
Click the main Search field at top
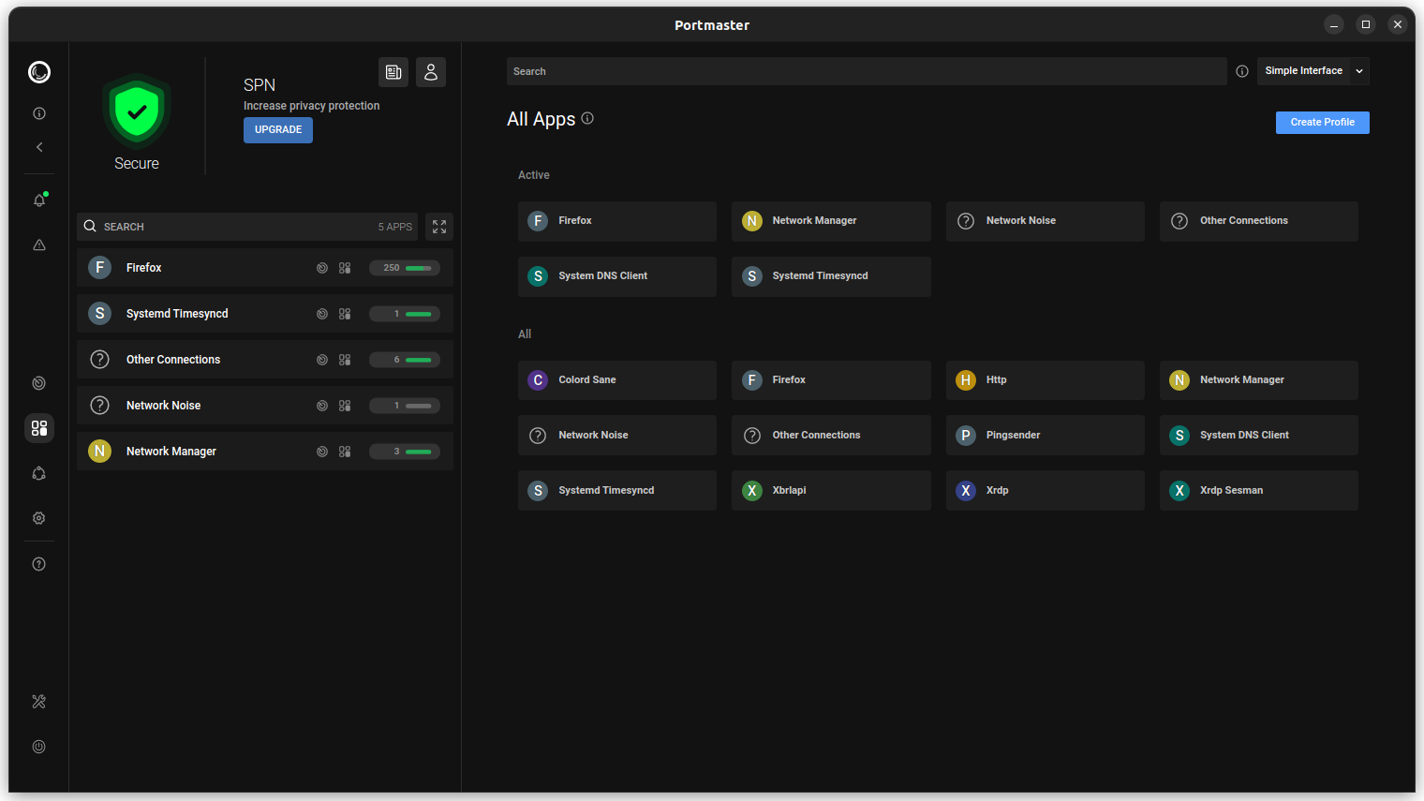click(867, 71)
